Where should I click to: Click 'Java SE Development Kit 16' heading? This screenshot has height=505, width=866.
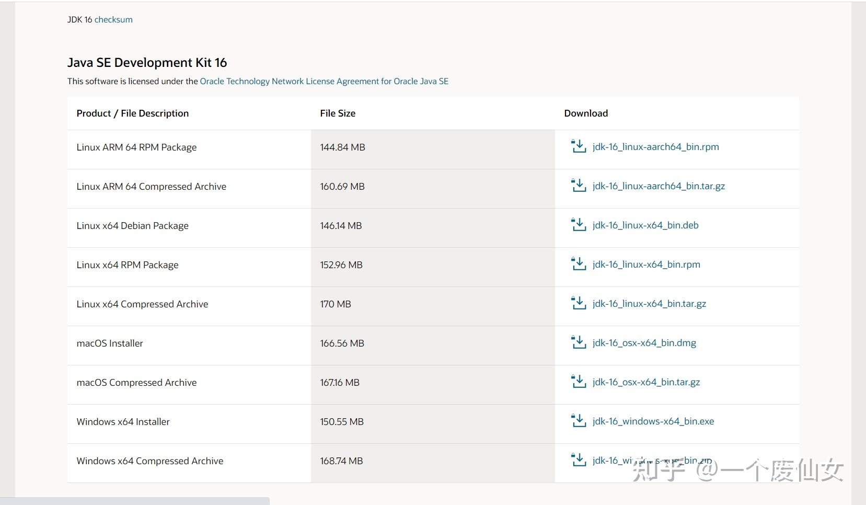[x=147, y=63]
